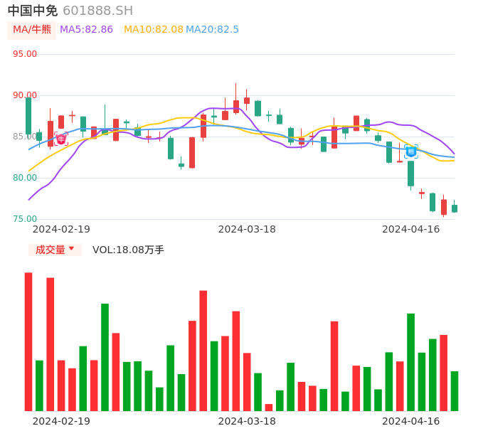This screenshot has width=488, height=431.
Task: Click the stock name 中国中免
Action: point(33,11)
